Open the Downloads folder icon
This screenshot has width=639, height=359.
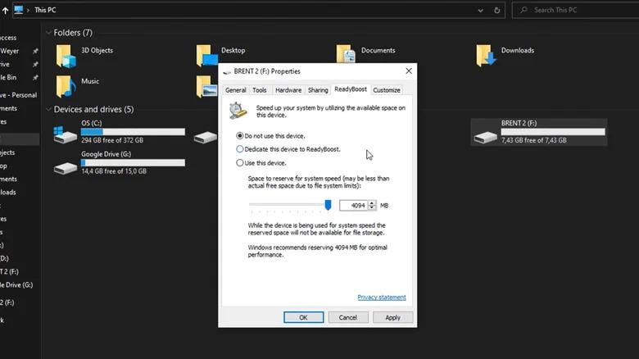pos(487,56)
